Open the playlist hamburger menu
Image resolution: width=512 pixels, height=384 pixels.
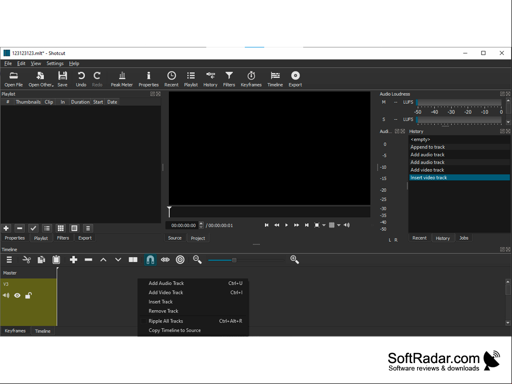[88, 228]
